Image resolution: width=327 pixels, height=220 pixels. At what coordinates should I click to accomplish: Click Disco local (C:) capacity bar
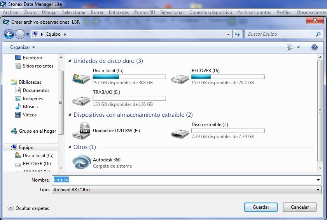[129, 76]
